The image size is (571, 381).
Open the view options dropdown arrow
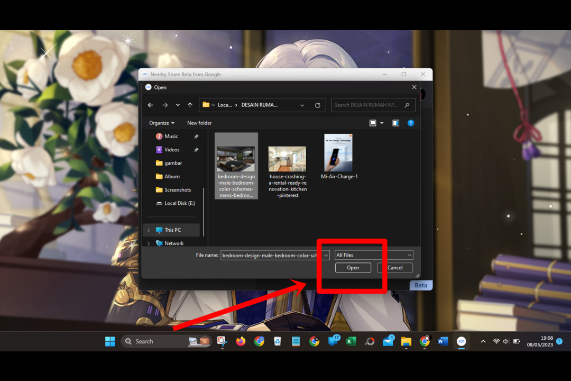[382, 123]
